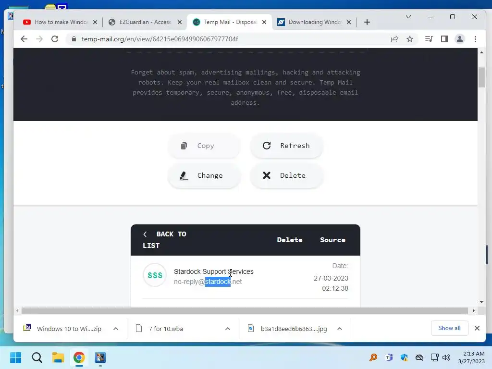The image size is (492, 369).
Task: Click the cloud sync tray icon
Action: tap(419, 357)
